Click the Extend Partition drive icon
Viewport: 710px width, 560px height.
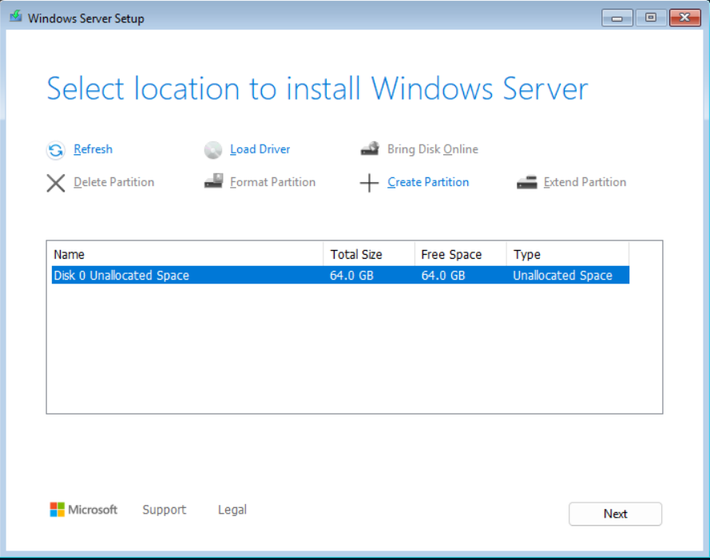[526, 183]
